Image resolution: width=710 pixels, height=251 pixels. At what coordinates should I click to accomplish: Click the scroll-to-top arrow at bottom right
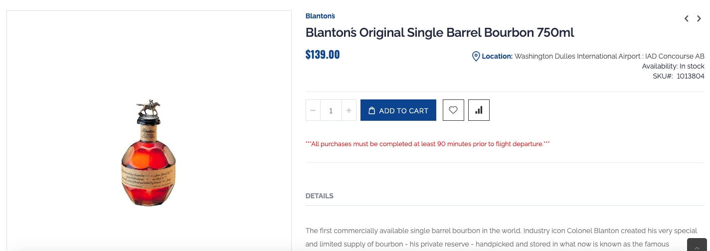[697, 247]
